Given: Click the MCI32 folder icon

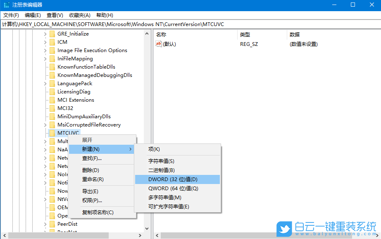Looking at the screenshot, I should coord(52,108).
